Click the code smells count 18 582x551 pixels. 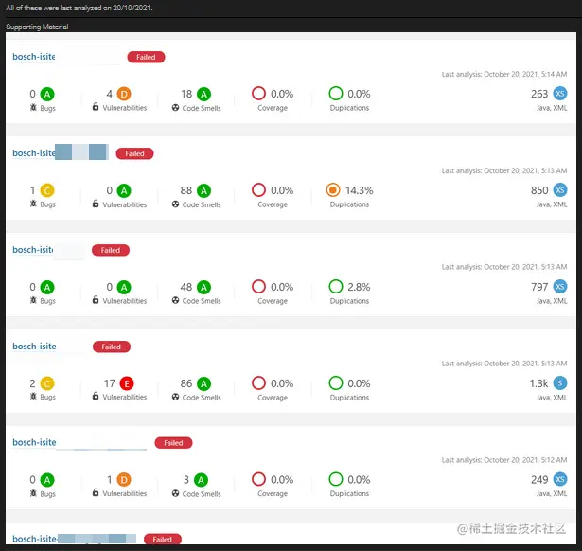tap(186, 94)
